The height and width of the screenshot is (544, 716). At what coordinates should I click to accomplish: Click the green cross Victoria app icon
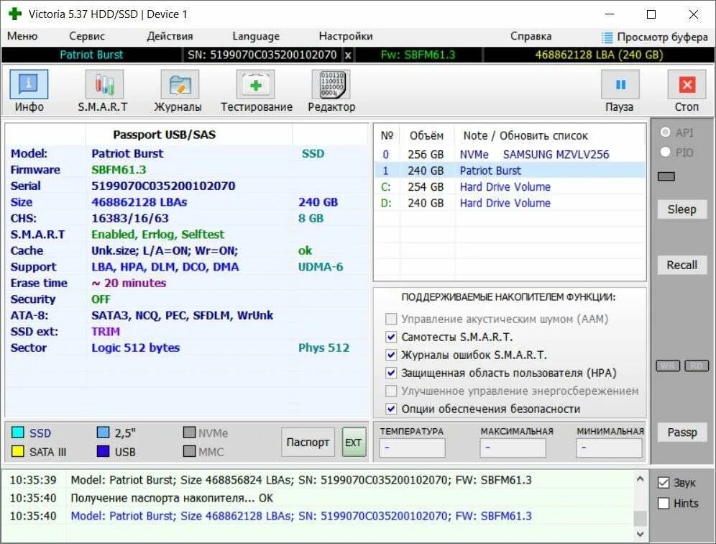click(14, 14)
